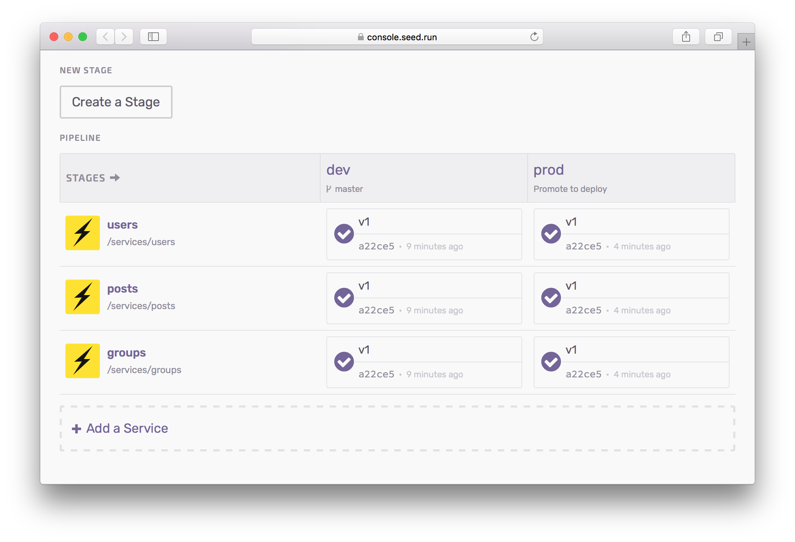
Task: Click the posts service lightning bolt icon
Action: coord(82,297)
